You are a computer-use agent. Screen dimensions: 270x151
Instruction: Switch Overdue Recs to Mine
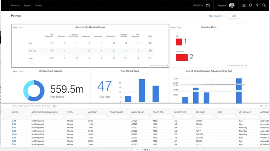click(x=173, y=28)
